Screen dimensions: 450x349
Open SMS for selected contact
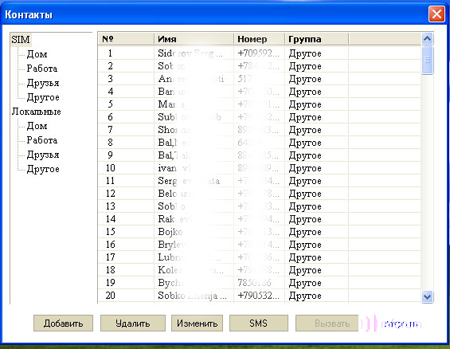tap(259, 324)
